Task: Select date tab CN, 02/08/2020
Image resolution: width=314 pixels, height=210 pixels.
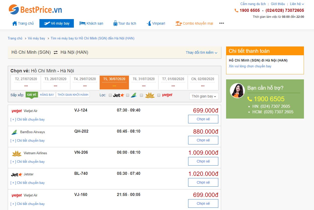Action: (203, 82)
